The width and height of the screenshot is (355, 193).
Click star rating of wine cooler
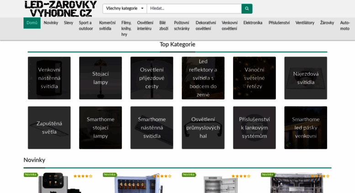162,176
